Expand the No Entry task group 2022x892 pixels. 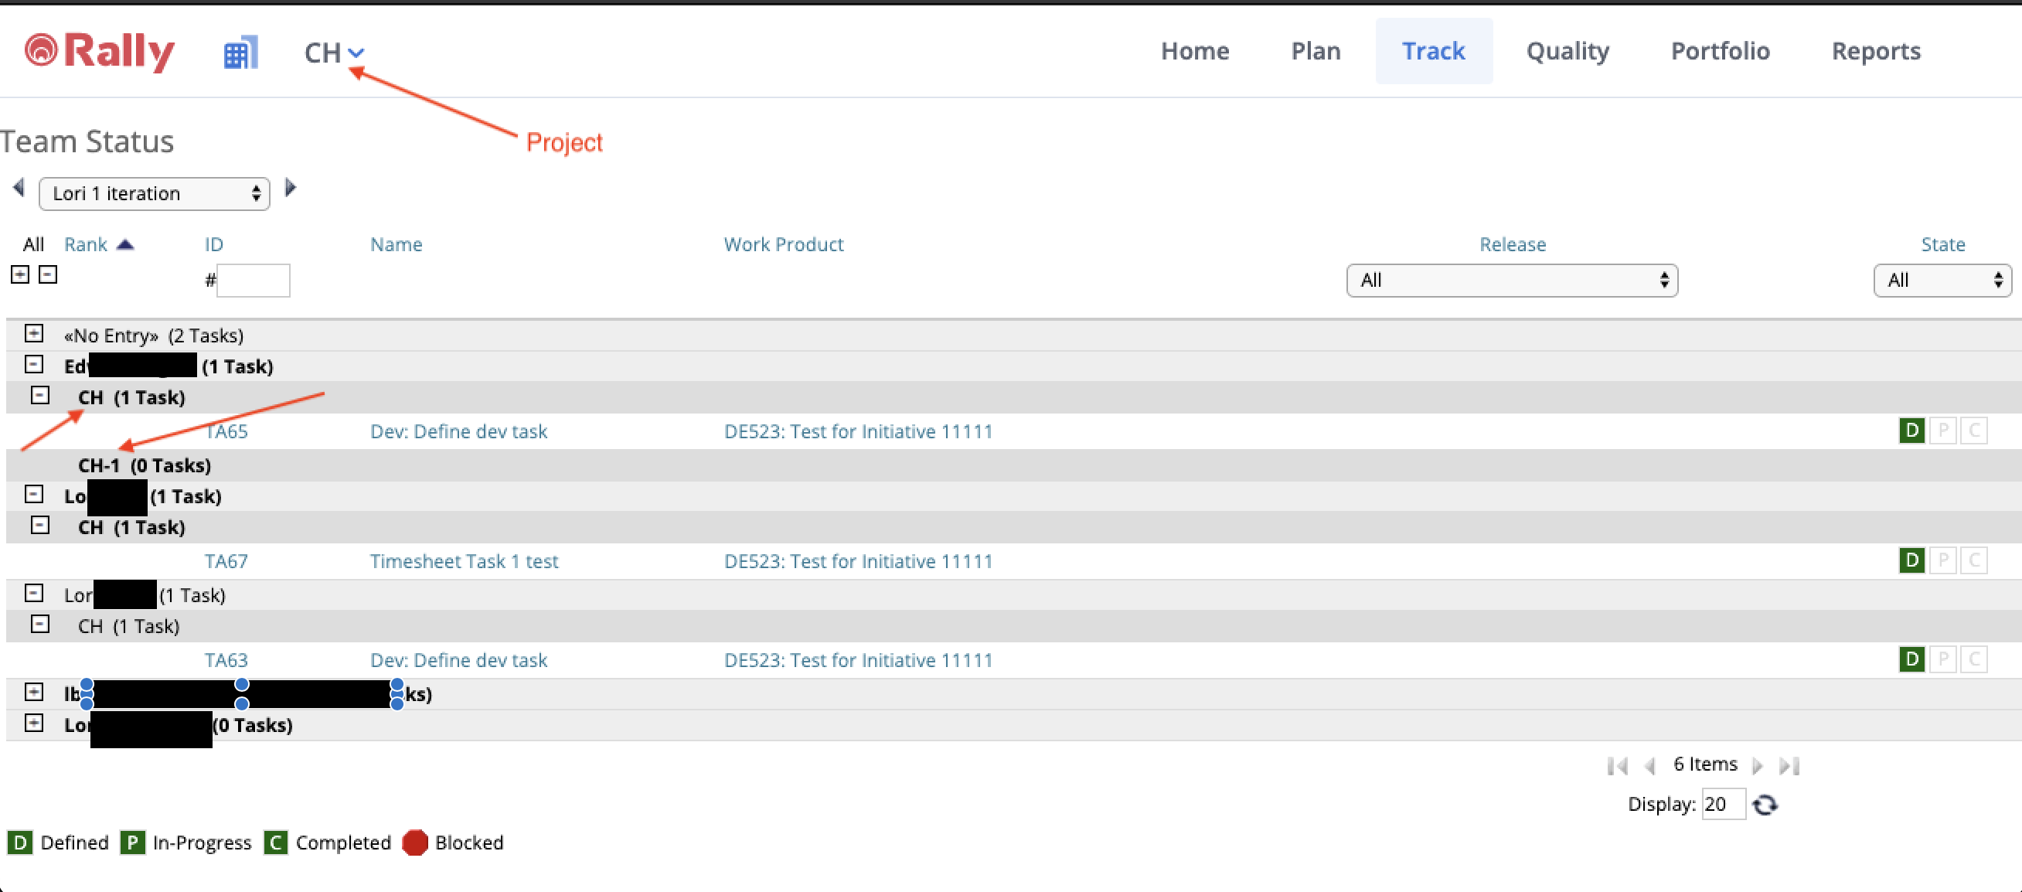click(34, 335)
